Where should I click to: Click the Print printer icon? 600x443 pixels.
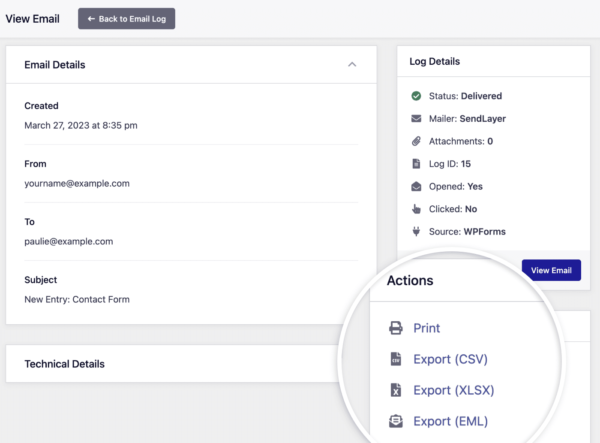(x=396, y=328)
